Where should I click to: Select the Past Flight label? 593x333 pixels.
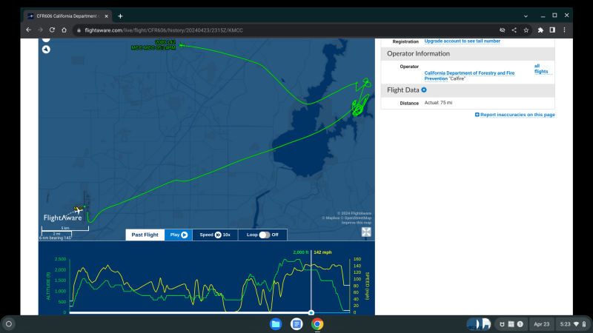pos(145,235)
